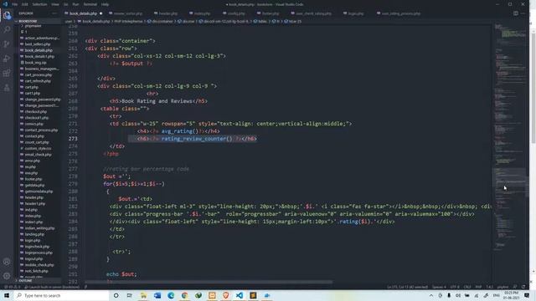Click the horizontal scrollbar of the editor
536x301 pixels.
209,282
